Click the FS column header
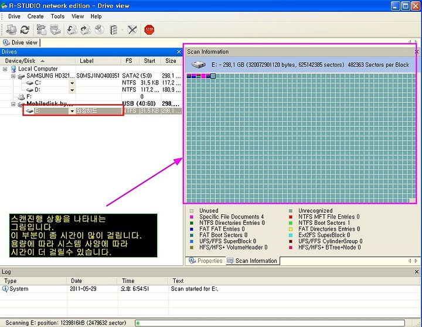Viewport: 422px width, 327px height. coord(130,60)
